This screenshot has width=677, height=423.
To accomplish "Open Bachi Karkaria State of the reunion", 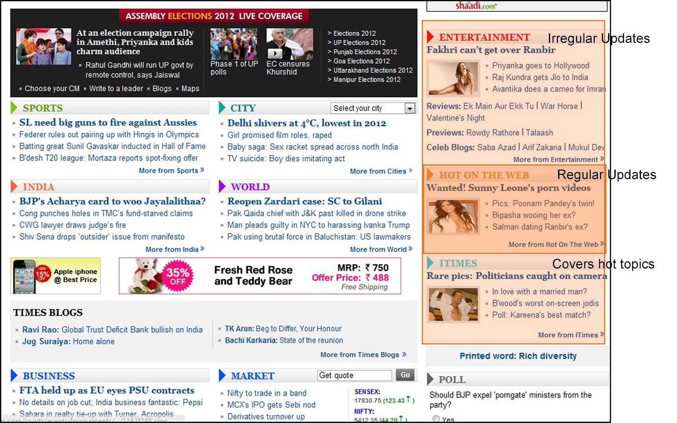I will coord(284,340).
